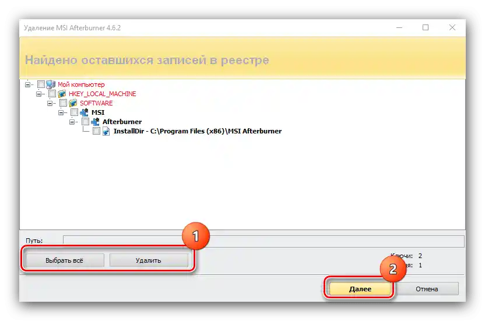Select the bold Afterburner label
The width and height of the screenshot is (485, 321).
(x=122, y=122)
